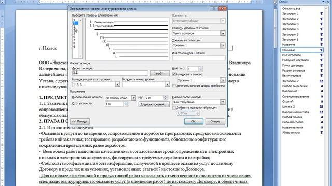Open the disabled 'Применить' dropdown
Screen dimensions: 332x186
coord(223,21)
